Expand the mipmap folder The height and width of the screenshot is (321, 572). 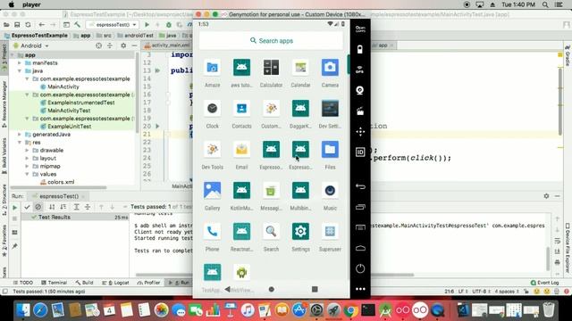[x=27, y=167]
